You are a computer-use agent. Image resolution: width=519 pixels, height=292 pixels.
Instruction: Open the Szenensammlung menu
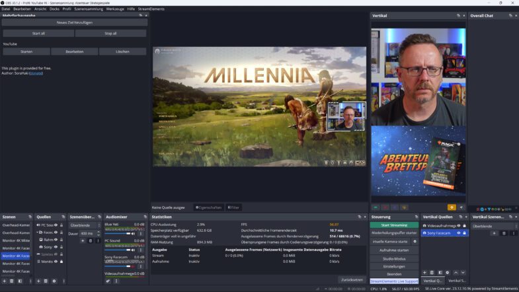point(87,9)
